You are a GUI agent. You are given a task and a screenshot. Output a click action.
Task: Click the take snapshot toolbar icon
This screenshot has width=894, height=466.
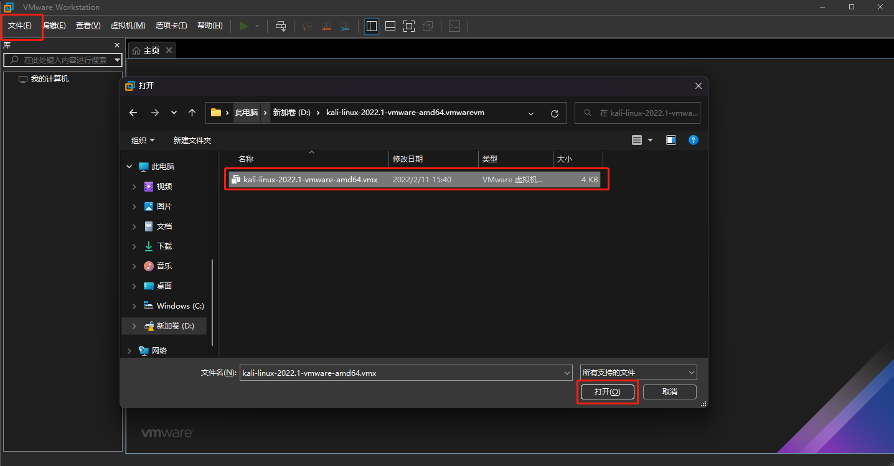307,26
